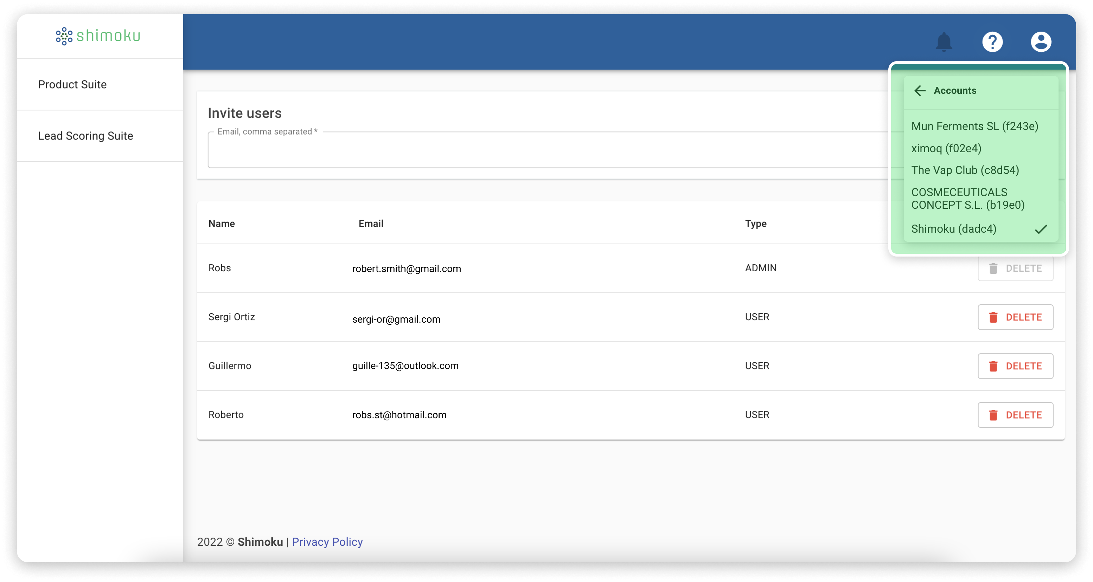The width and height of the screenshot is (1093, 582).
Task: Click the Email column header
Action: (371, 224)
